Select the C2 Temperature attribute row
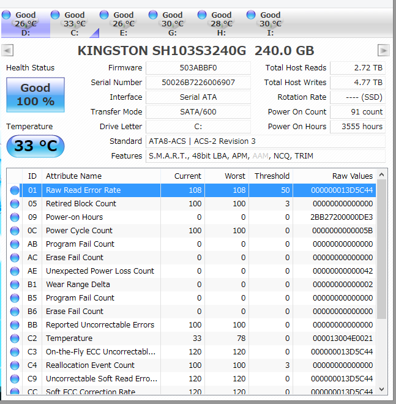This screenshot has width=396, height=404. (x=192, y=338)
